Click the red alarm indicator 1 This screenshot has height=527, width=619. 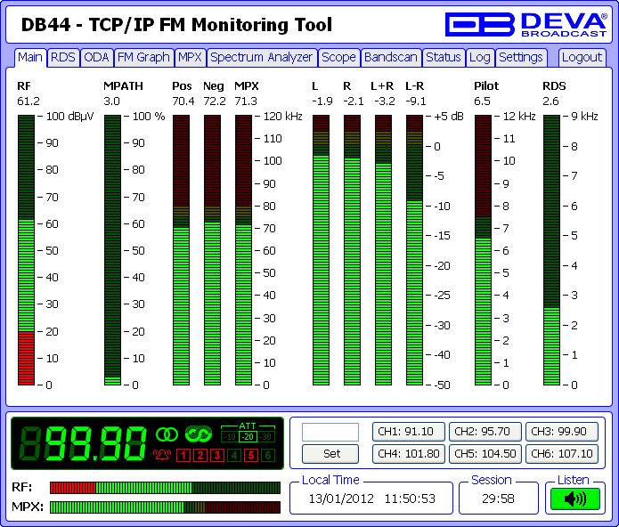[182, 456]
